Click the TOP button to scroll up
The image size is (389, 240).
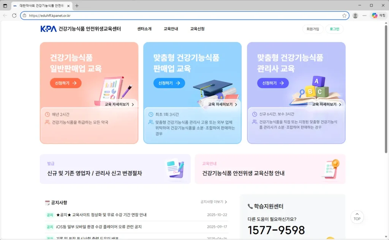(x=357, y=217)
